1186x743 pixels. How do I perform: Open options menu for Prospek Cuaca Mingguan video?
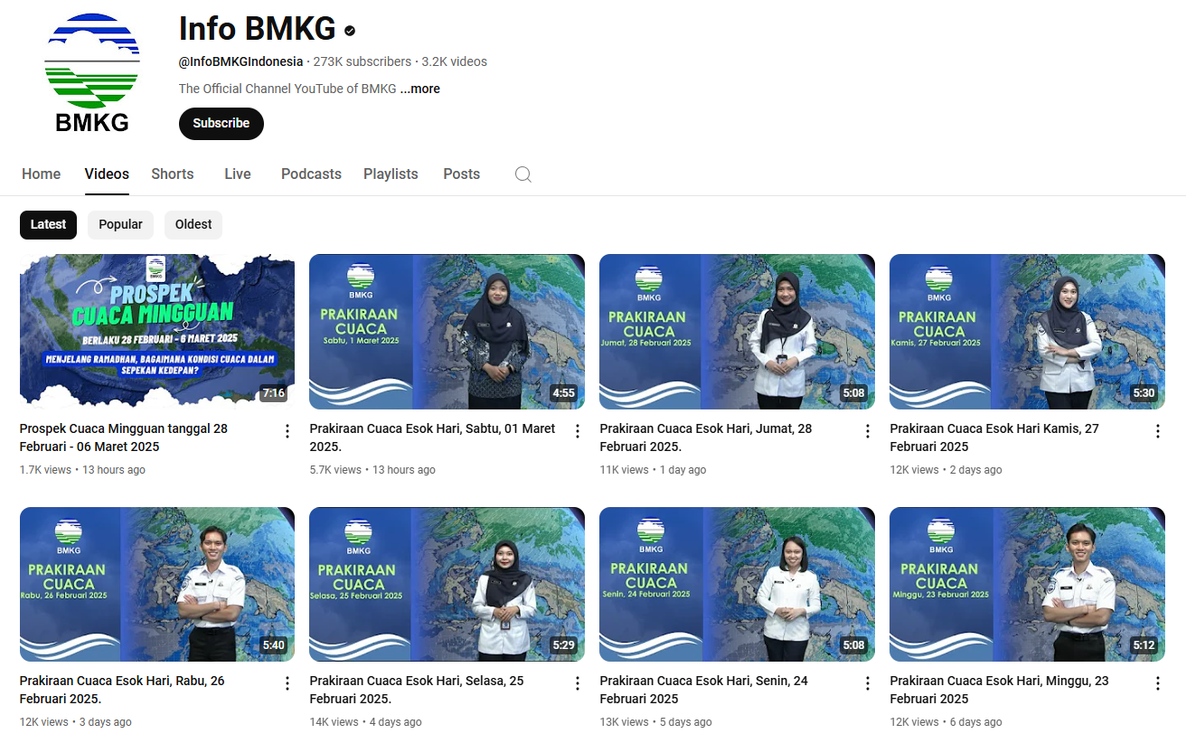287,431
